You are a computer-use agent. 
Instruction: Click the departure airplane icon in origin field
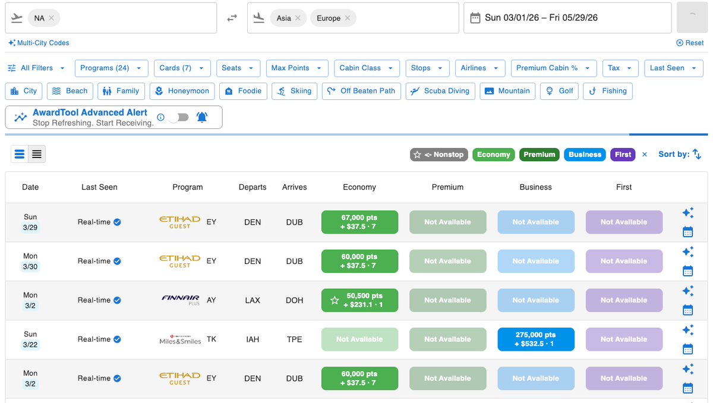click(x=16, y=18)
